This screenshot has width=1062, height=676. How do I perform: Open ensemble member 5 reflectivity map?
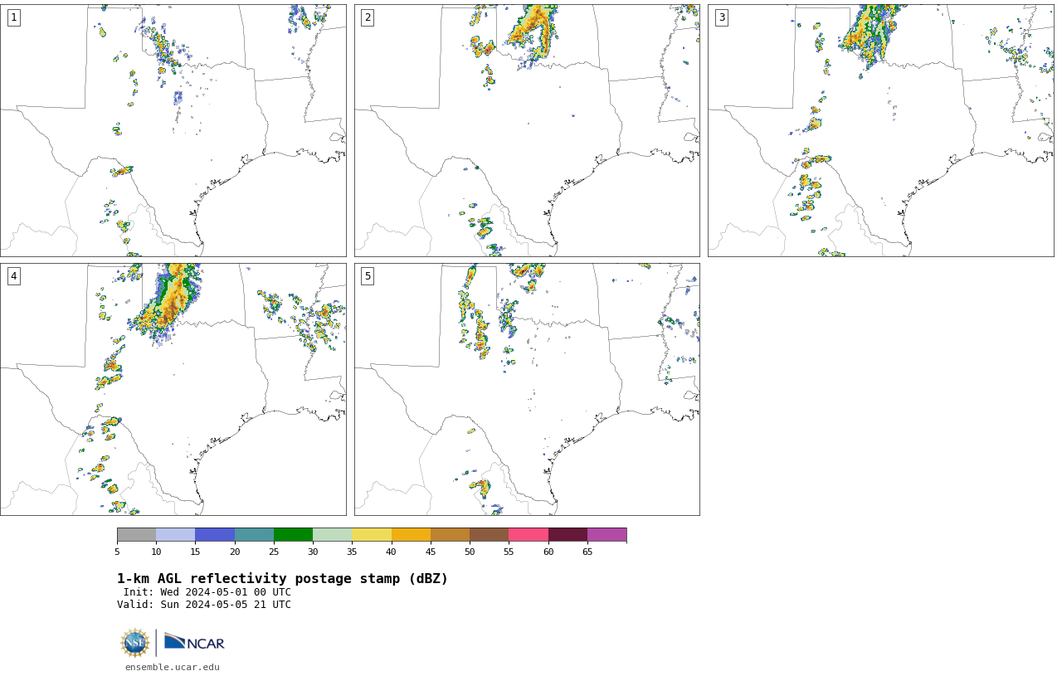(x=527, y=389)
